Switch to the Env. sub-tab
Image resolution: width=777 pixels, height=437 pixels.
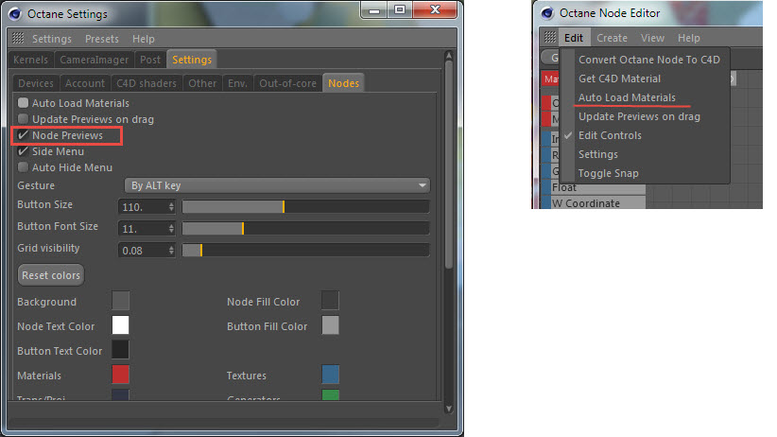(x=237, y=83)
